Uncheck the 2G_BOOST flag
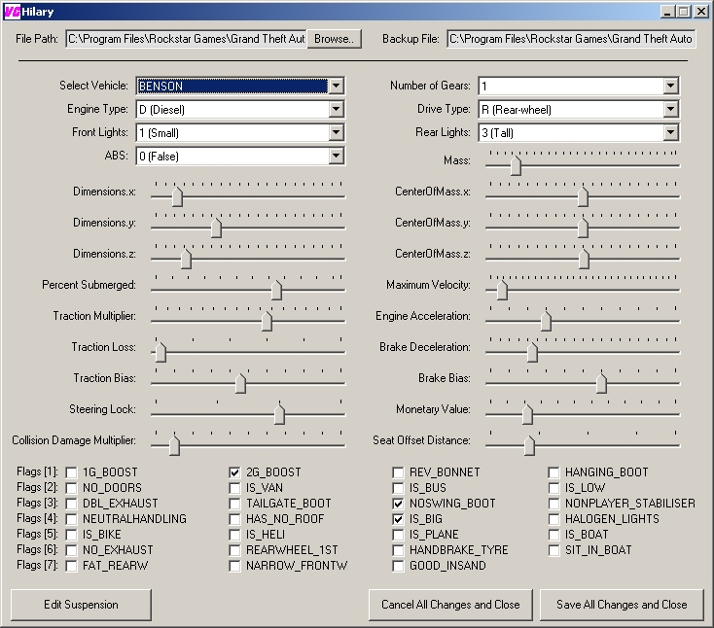Image resolution: width=714 pixels, height=628 pixels. pos(234,472)
